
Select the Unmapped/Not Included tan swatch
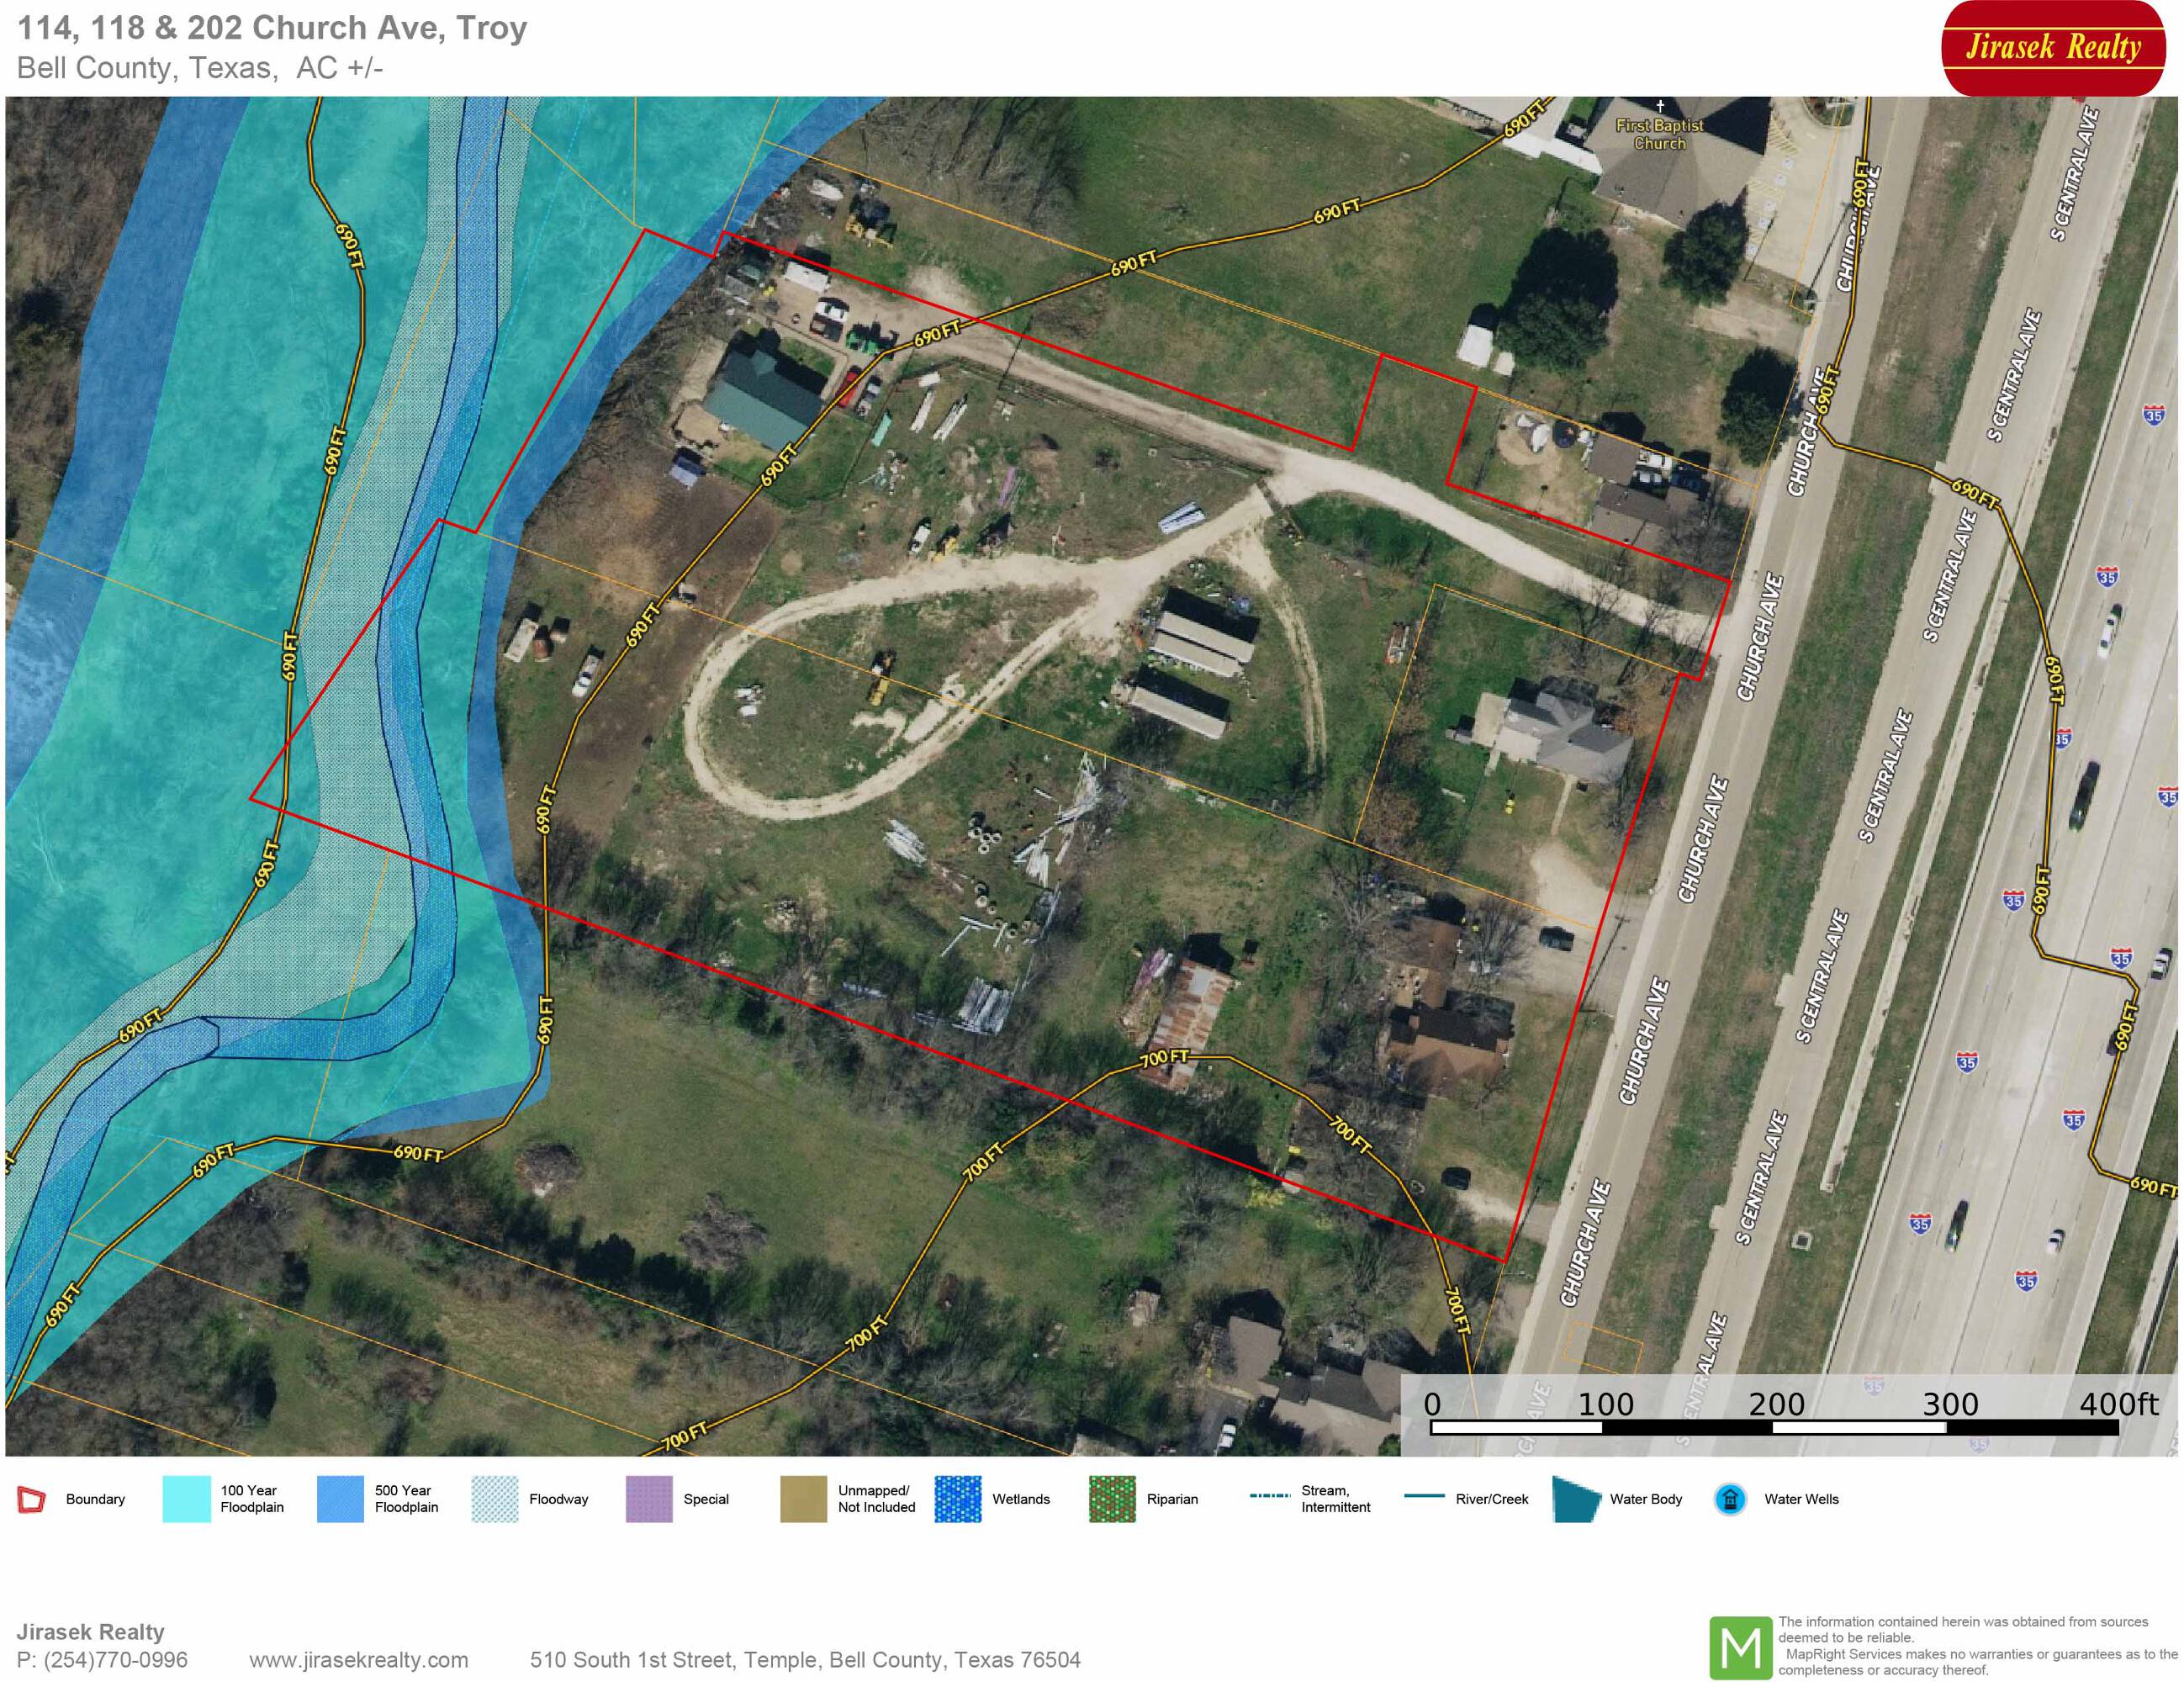tap(803, 1499)
